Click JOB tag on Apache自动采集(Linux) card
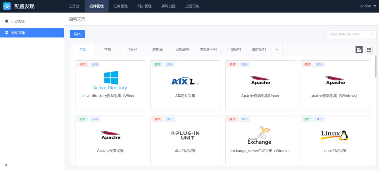Image resolution: width=379 pixels, height=170 pixels. (x=245, y=64)
